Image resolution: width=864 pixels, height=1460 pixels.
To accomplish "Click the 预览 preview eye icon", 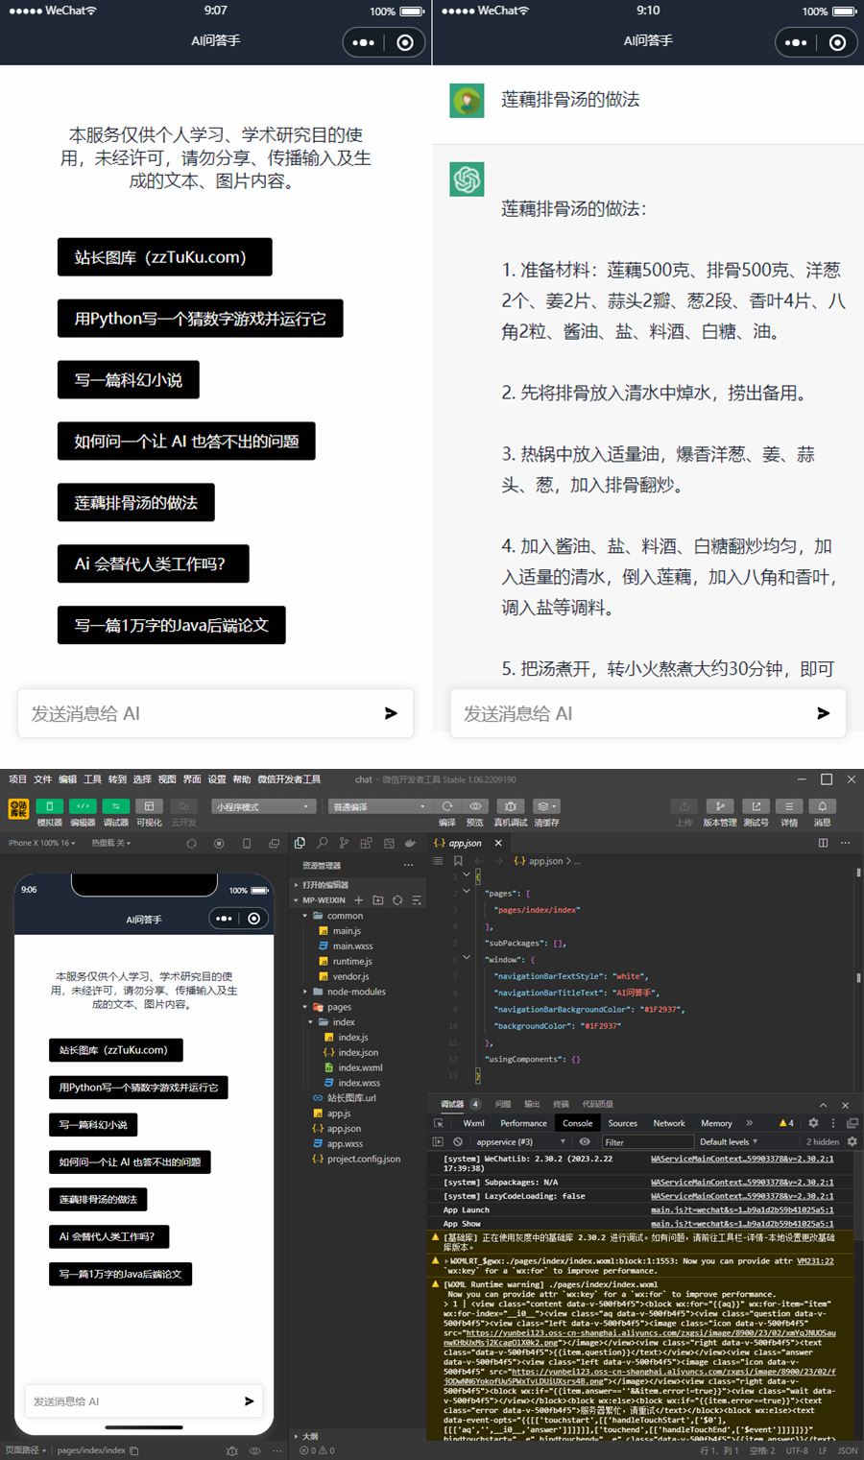I will 475,806.
